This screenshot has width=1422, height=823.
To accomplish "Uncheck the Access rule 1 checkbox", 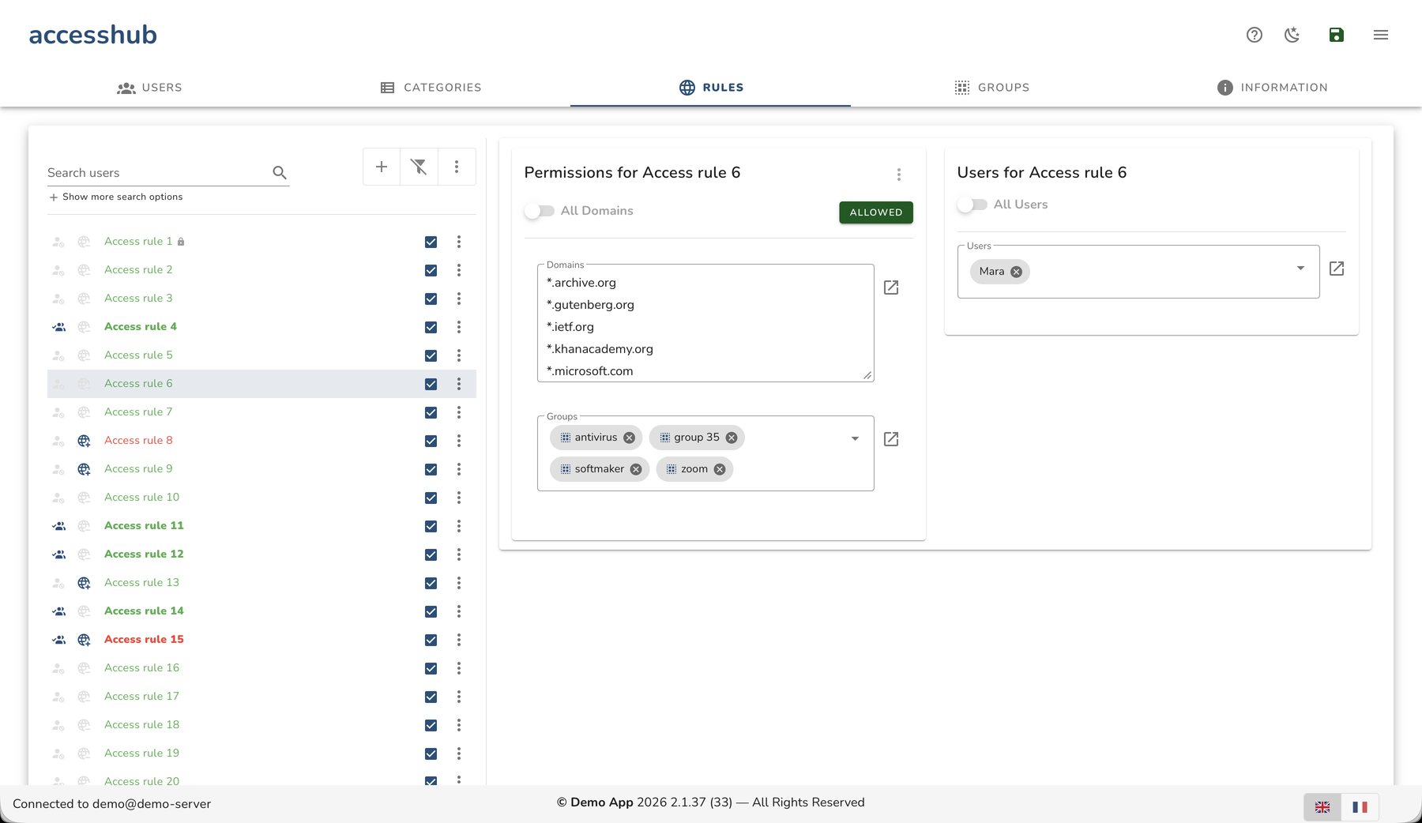I will pos(431,242).
